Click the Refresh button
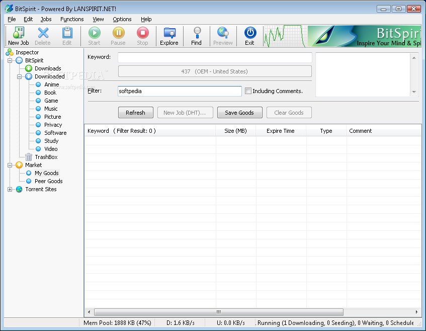Screen dimensions: 426x331 (136, 113)
